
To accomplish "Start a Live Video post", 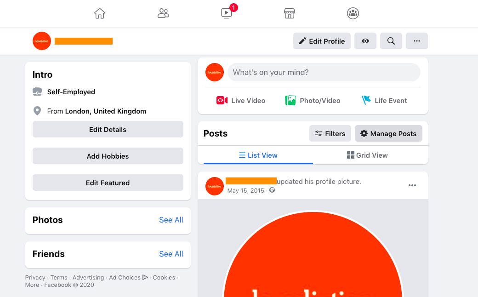I will point(240,100).
